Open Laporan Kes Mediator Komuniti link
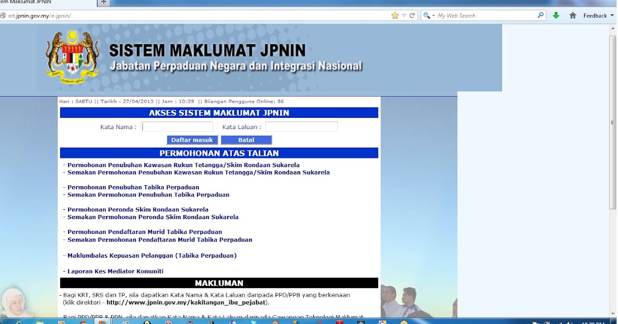This screenshot has width=618, height=324. 115,271
